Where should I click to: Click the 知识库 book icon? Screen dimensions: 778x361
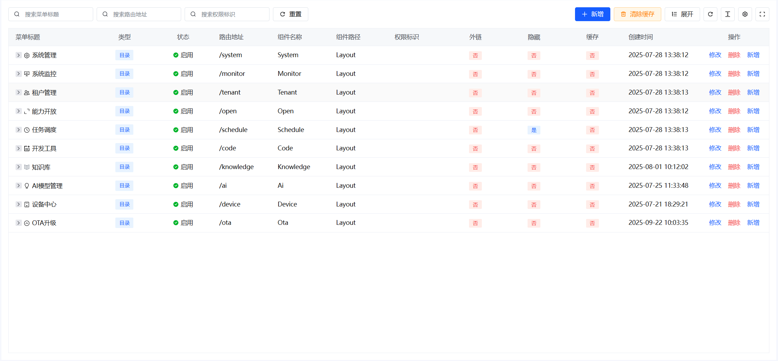[27, 167]
